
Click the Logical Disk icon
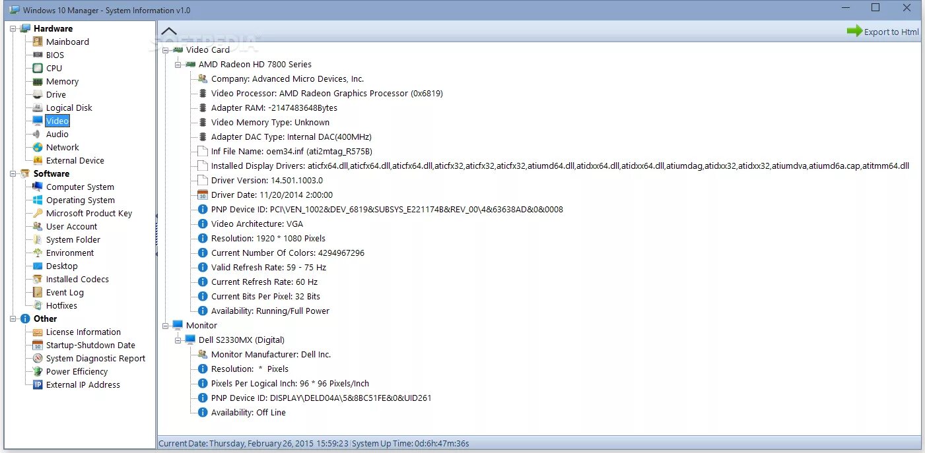click(x=38, y=107)
